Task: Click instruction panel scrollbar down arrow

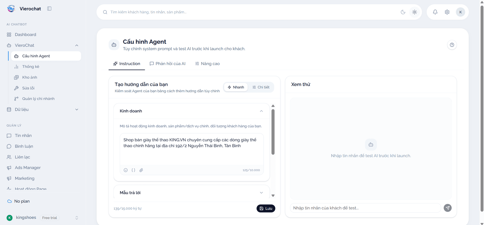Action: (x=273, y=196)
